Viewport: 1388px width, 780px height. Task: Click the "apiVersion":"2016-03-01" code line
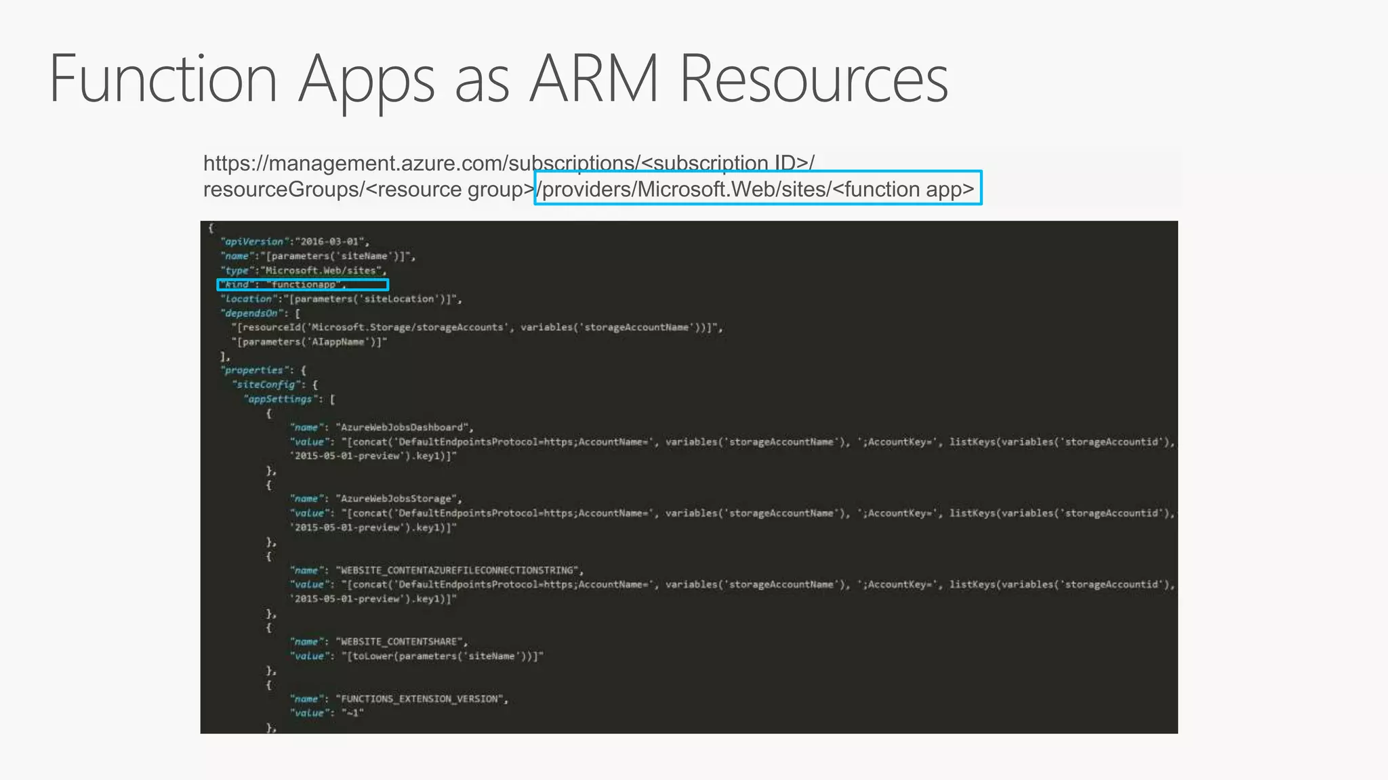295,242
